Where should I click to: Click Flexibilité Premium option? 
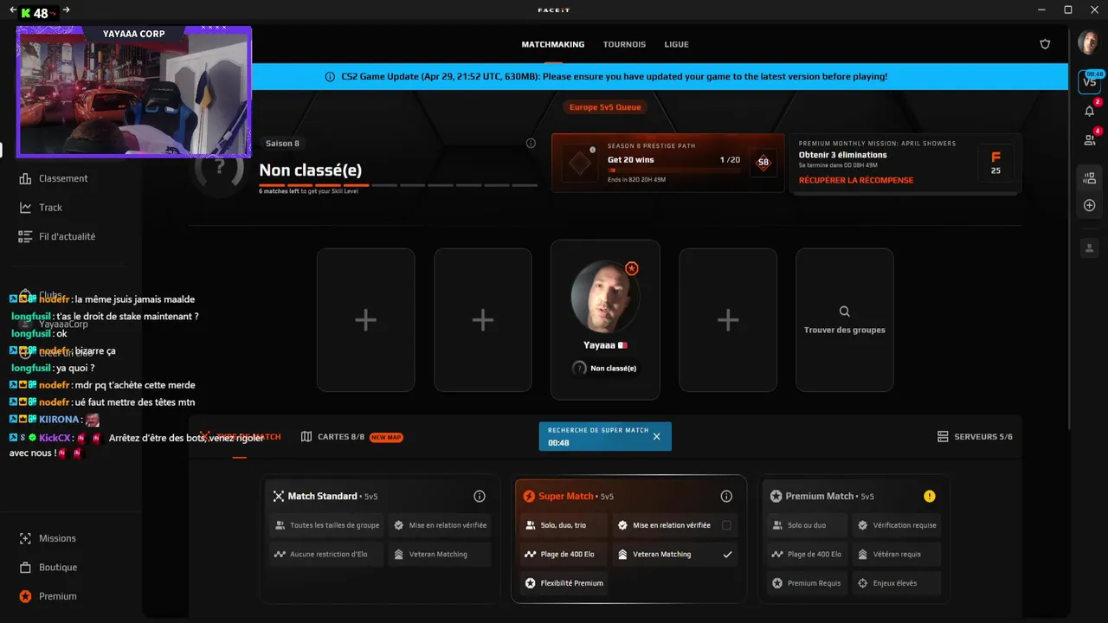tap(564, 583)
